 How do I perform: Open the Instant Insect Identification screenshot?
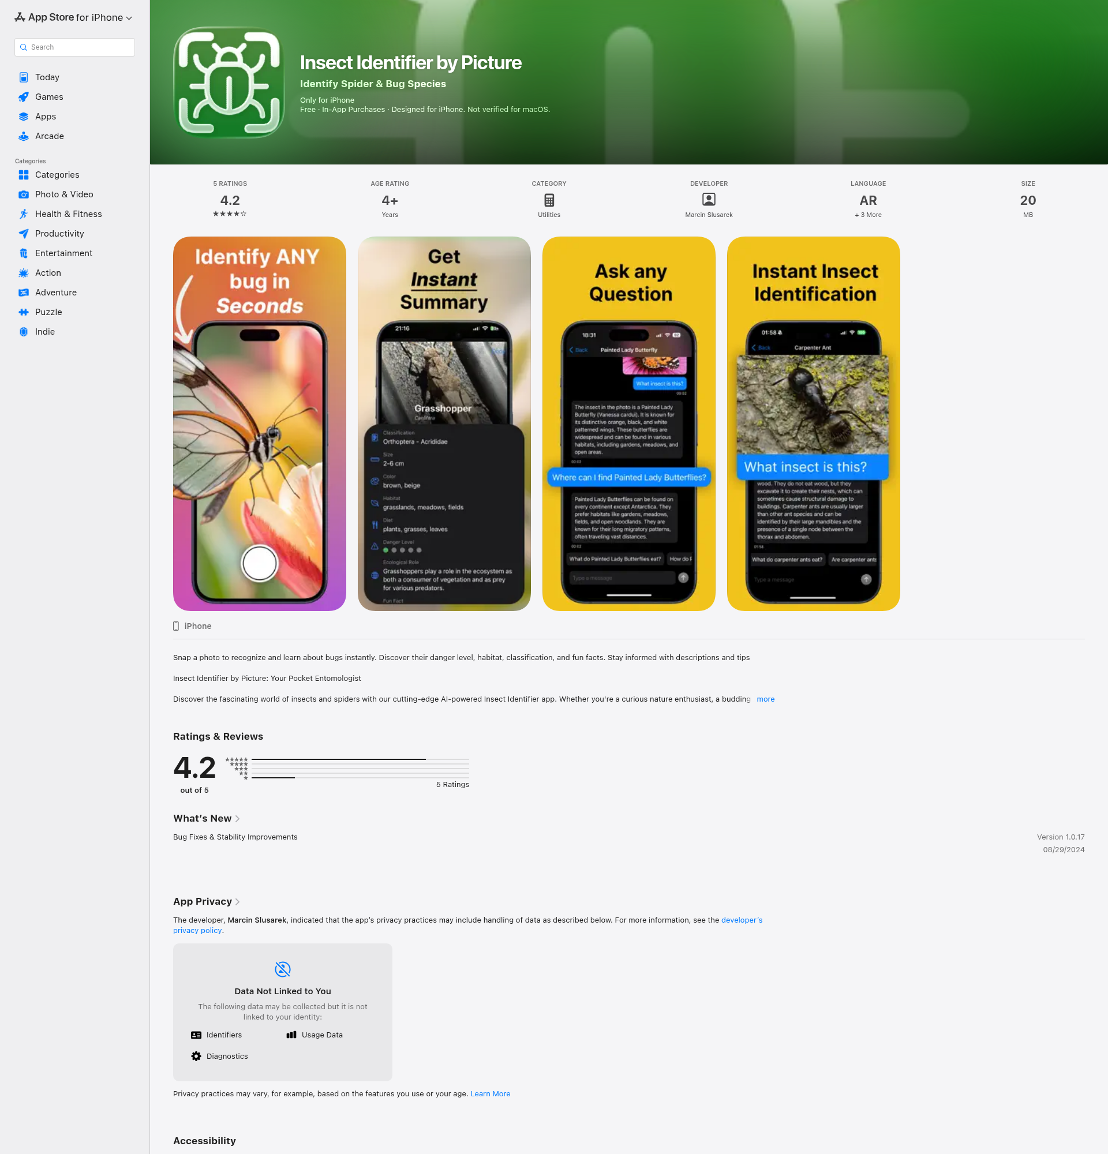(813, 424)
